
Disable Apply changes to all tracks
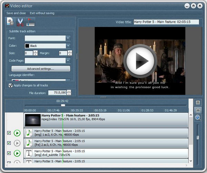pos(10,85)
